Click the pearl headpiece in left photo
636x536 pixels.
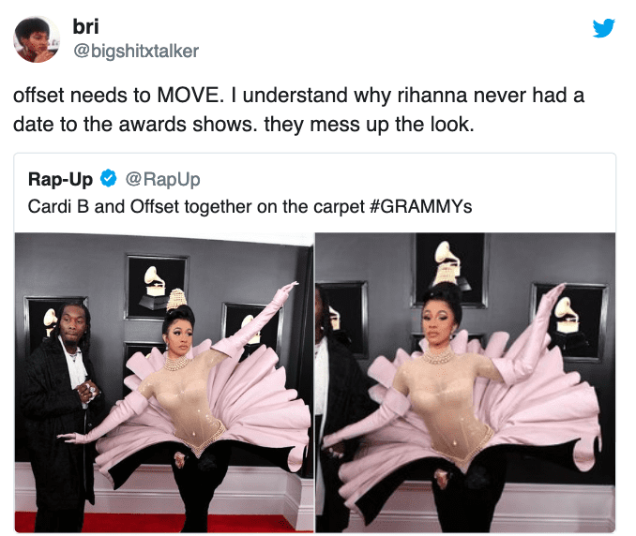coord(177,299)
